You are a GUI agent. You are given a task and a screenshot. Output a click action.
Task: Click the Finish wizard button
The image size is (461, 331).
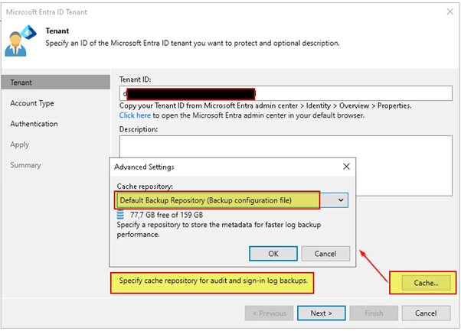pos(374,313)
